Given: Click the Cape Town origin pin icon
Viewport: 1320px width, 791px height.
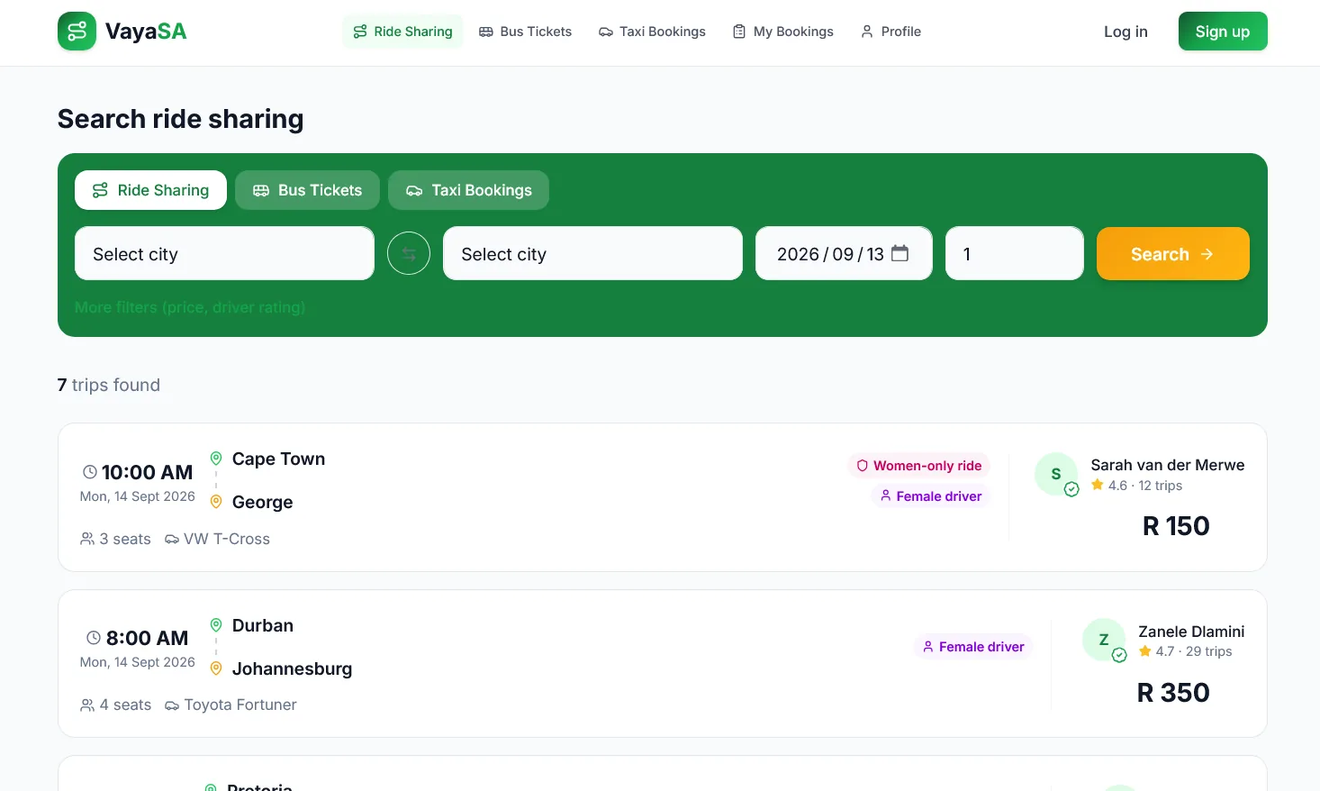Looking at the screenshot, I should pyautogui.click(x=216, y=459).
